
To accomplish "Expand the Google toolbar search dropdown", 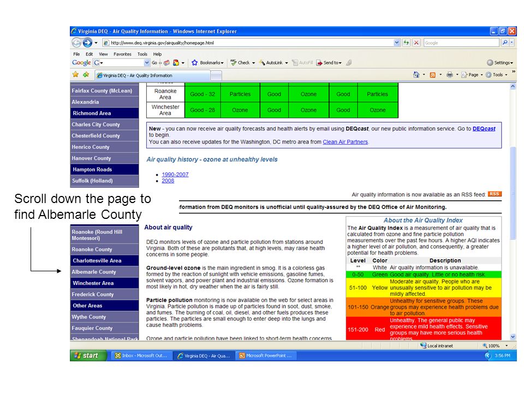I will (x=147, y=63).
